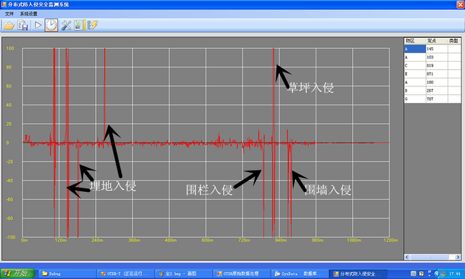Select the row with location 267
Image resolution: width=465 pixels, height=279 pixels.
[x=432, y=90]
